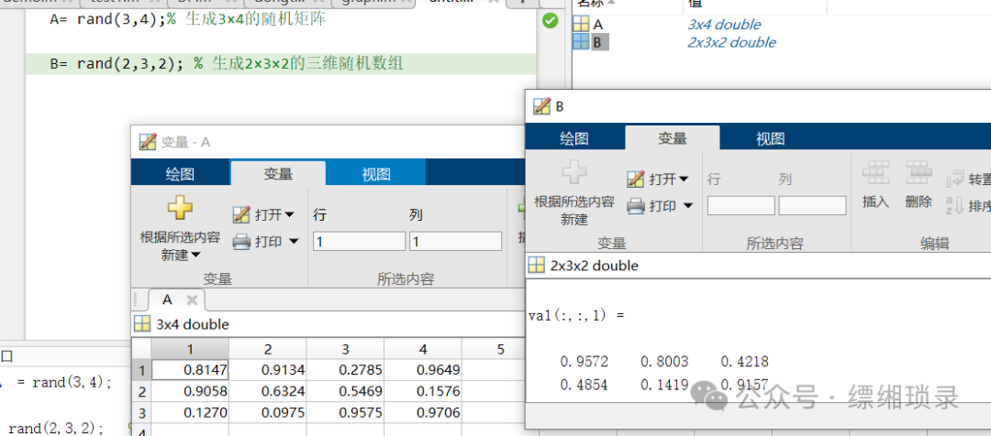Viewport: 991px width, 436px height.
Task: Click the 列 (column) input field in the B window
Action: click(x=812, y=206)
